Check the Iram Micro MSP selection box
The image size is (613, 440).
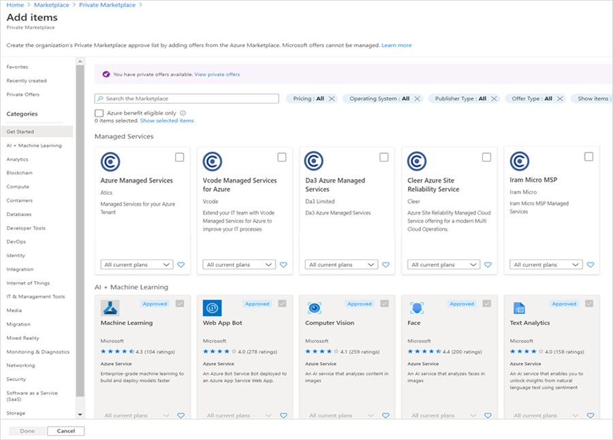[589, 157]
